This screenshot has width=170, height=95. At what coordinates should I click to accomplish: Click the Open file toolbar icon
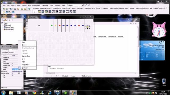(7, 9)
